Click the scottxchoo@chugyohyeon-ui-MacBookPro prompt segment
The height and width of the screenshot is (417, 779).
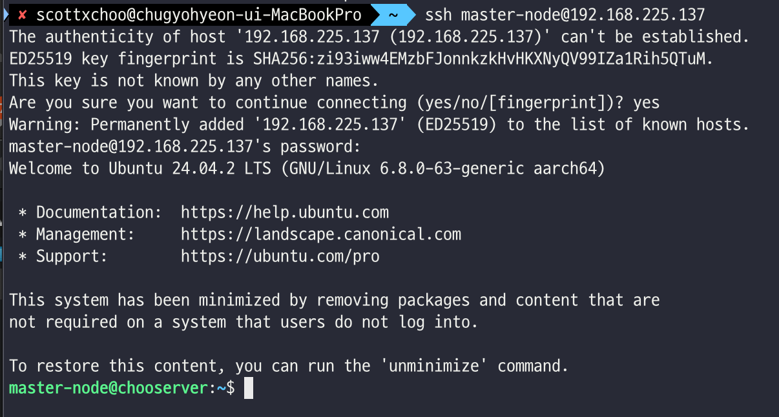198,14
